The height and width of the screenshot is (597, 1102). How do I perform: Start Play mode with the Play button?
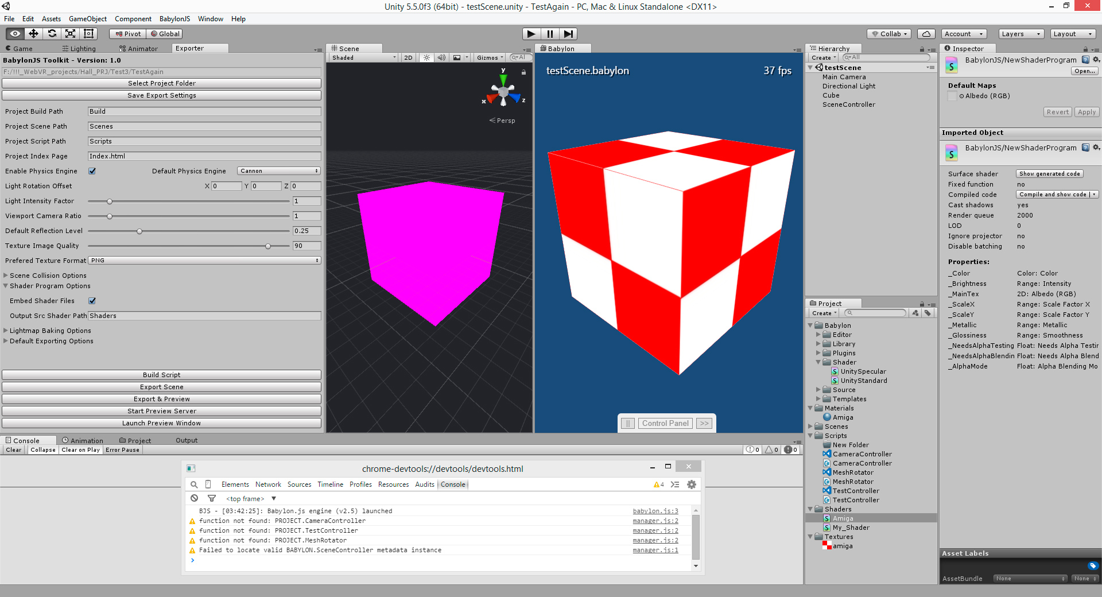pos(531,34)
